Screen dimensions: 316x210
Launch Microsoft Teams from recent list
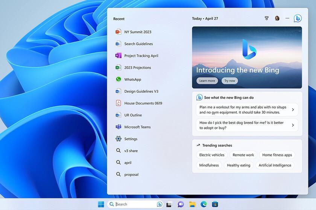pos(137,127)
